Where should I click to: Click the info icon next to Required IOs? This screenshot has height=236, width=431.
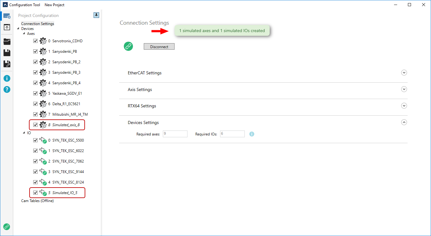coord(252,134)
